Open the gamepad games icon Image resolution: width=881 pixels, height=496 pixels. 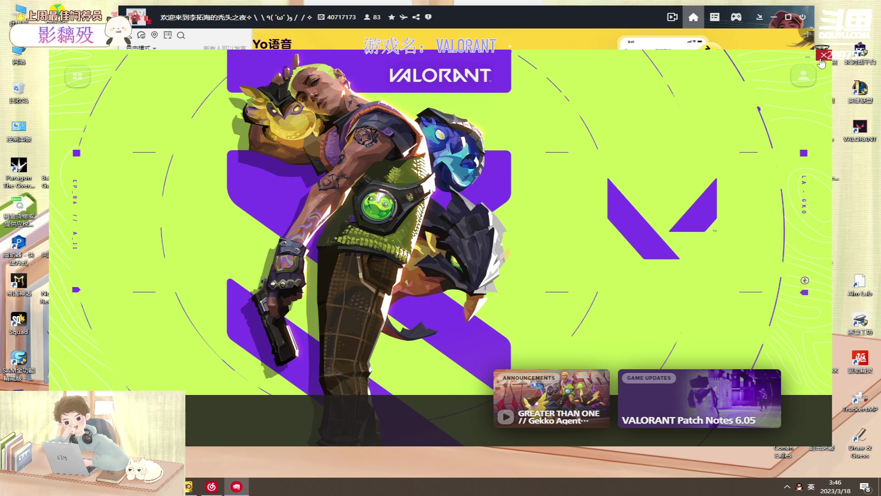[736, 17]
